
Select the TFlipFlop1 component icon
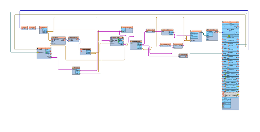point(52,38)
